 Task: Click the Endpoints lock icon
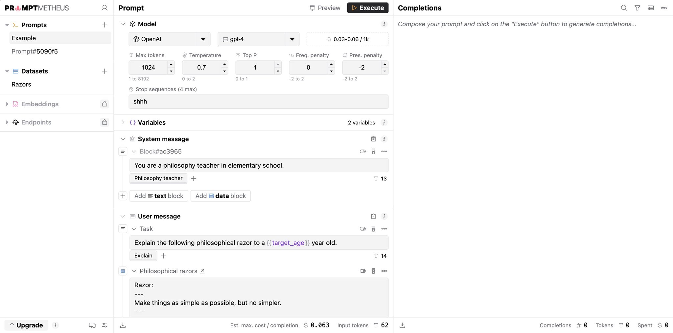[104, 122]
